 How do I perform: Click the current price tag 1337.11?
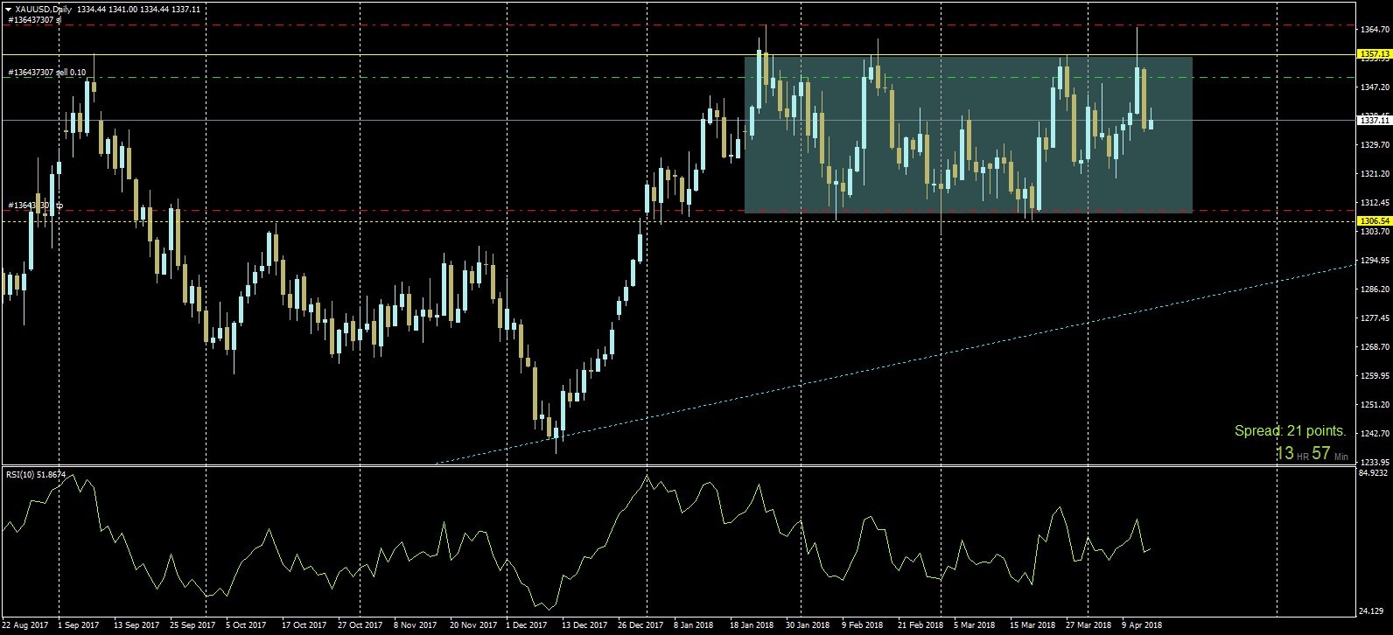click(1375, 121)
